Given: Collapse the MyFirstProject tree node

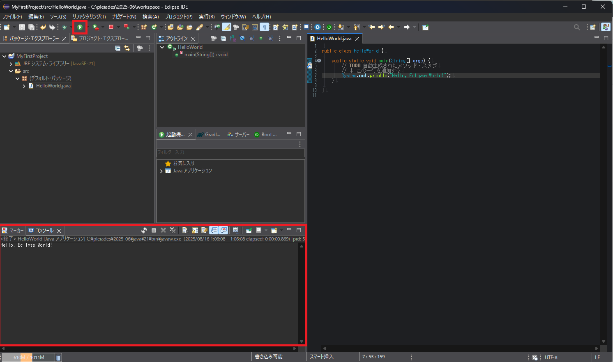Looking at the screenshot, I should 4,56.
